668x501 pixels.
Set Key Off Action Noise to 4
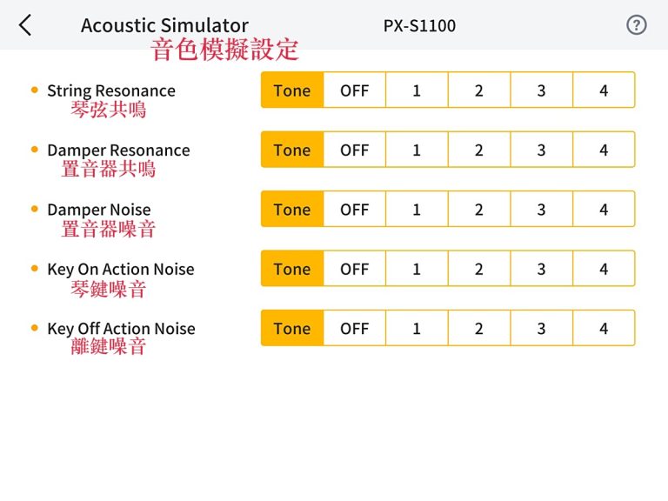pos(604,329)
